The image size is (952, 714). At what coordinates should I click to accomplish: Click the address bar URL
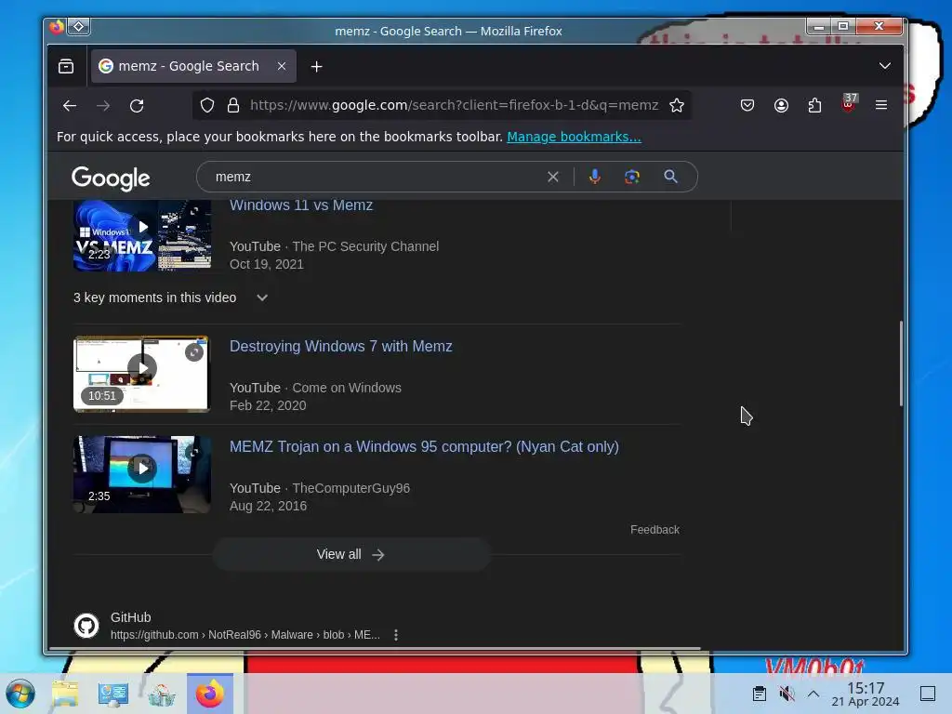[454, 105]
